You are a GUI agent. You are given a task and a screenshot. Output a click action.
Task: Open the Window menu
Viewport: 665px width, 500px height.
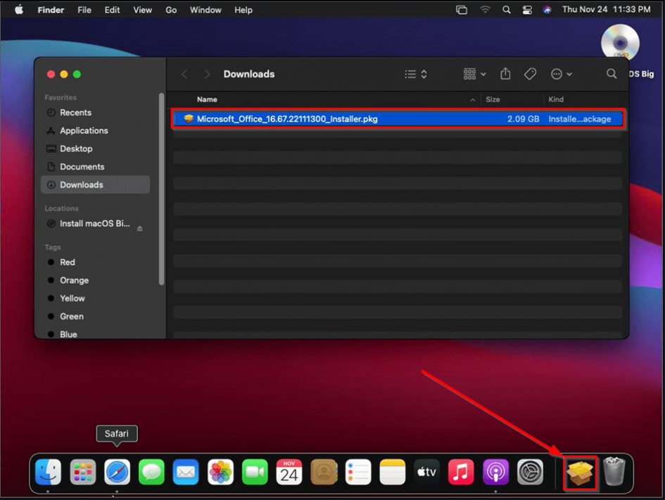205,10
